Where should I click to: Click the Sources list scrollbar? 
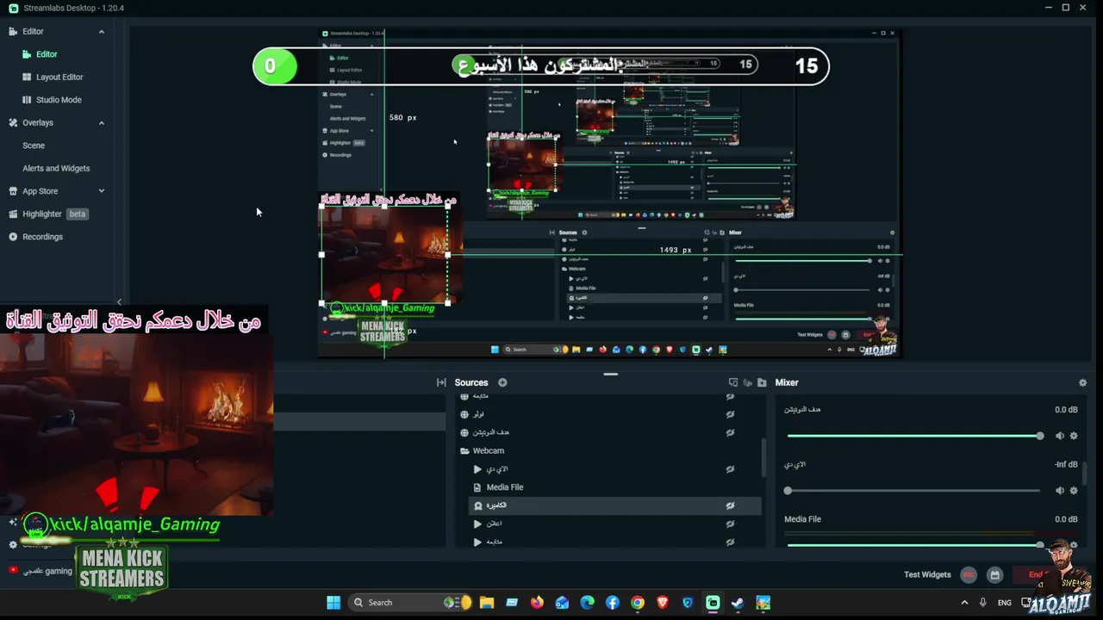tap(763, 458)
